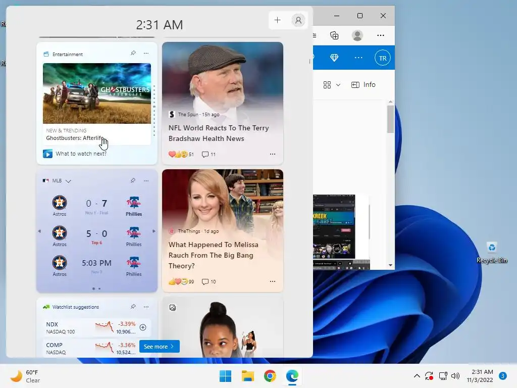
Task: Show hidden system tray icons
Action: (x=417, y=376)
